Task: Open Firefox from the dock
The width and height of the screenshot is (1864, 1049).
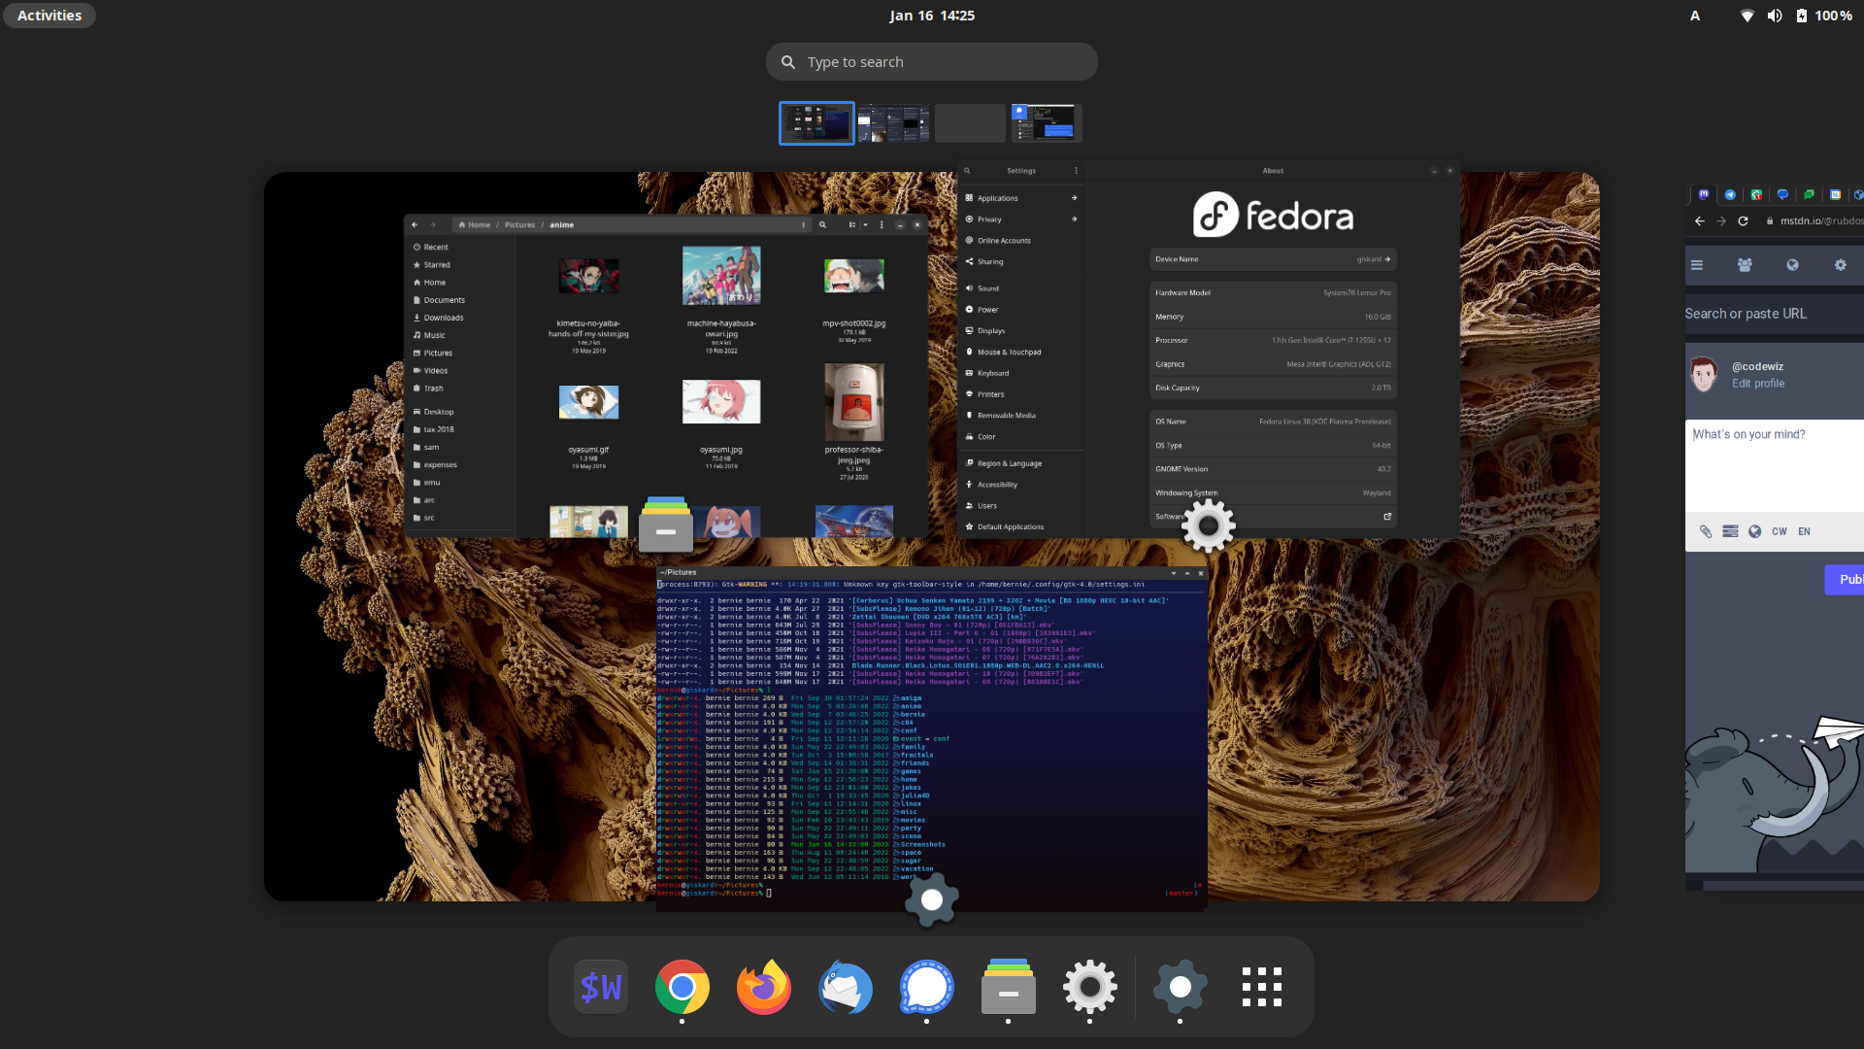Action: point(763,987)
